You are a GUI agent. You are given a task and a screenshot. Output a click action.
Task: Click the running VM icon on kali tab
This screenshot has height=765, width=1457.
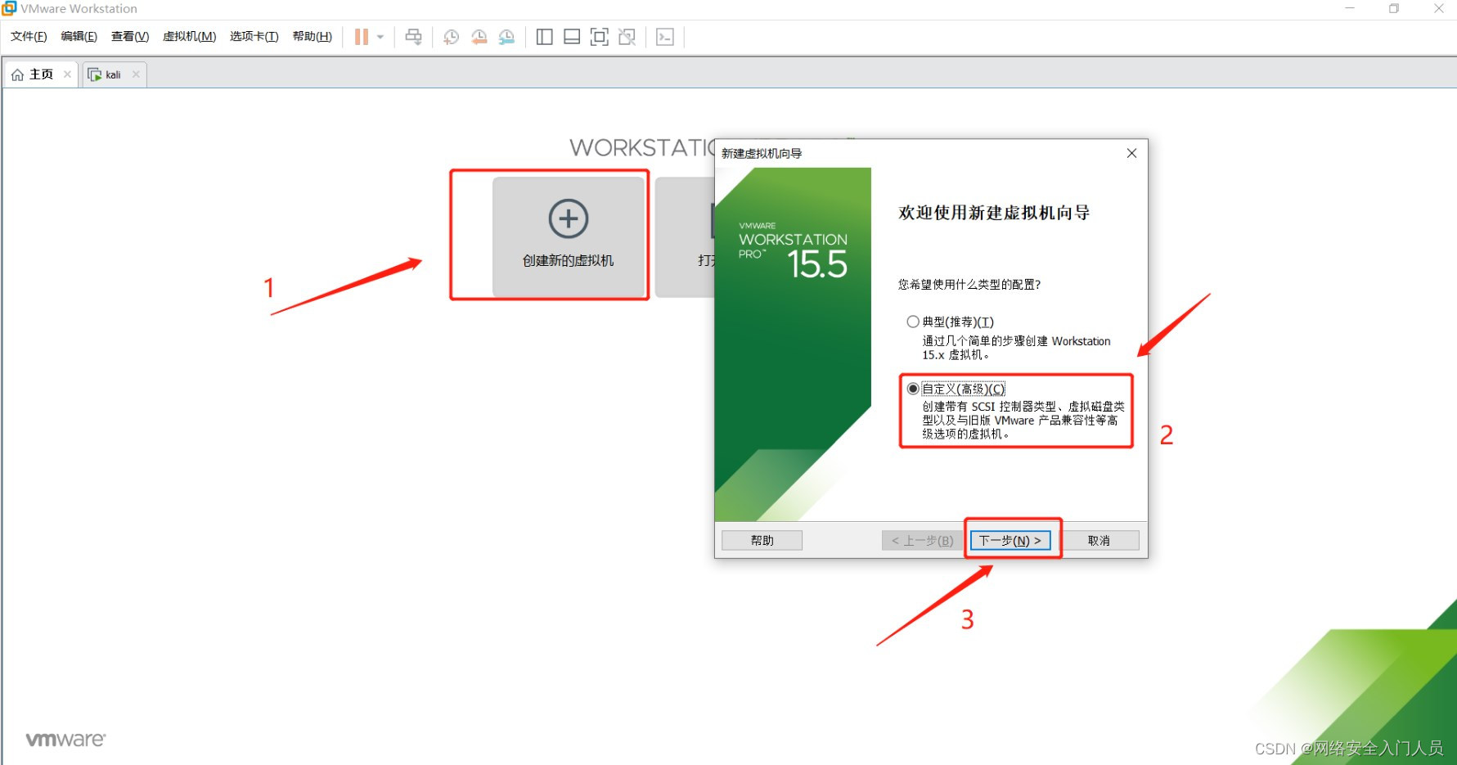pos(95,74)
